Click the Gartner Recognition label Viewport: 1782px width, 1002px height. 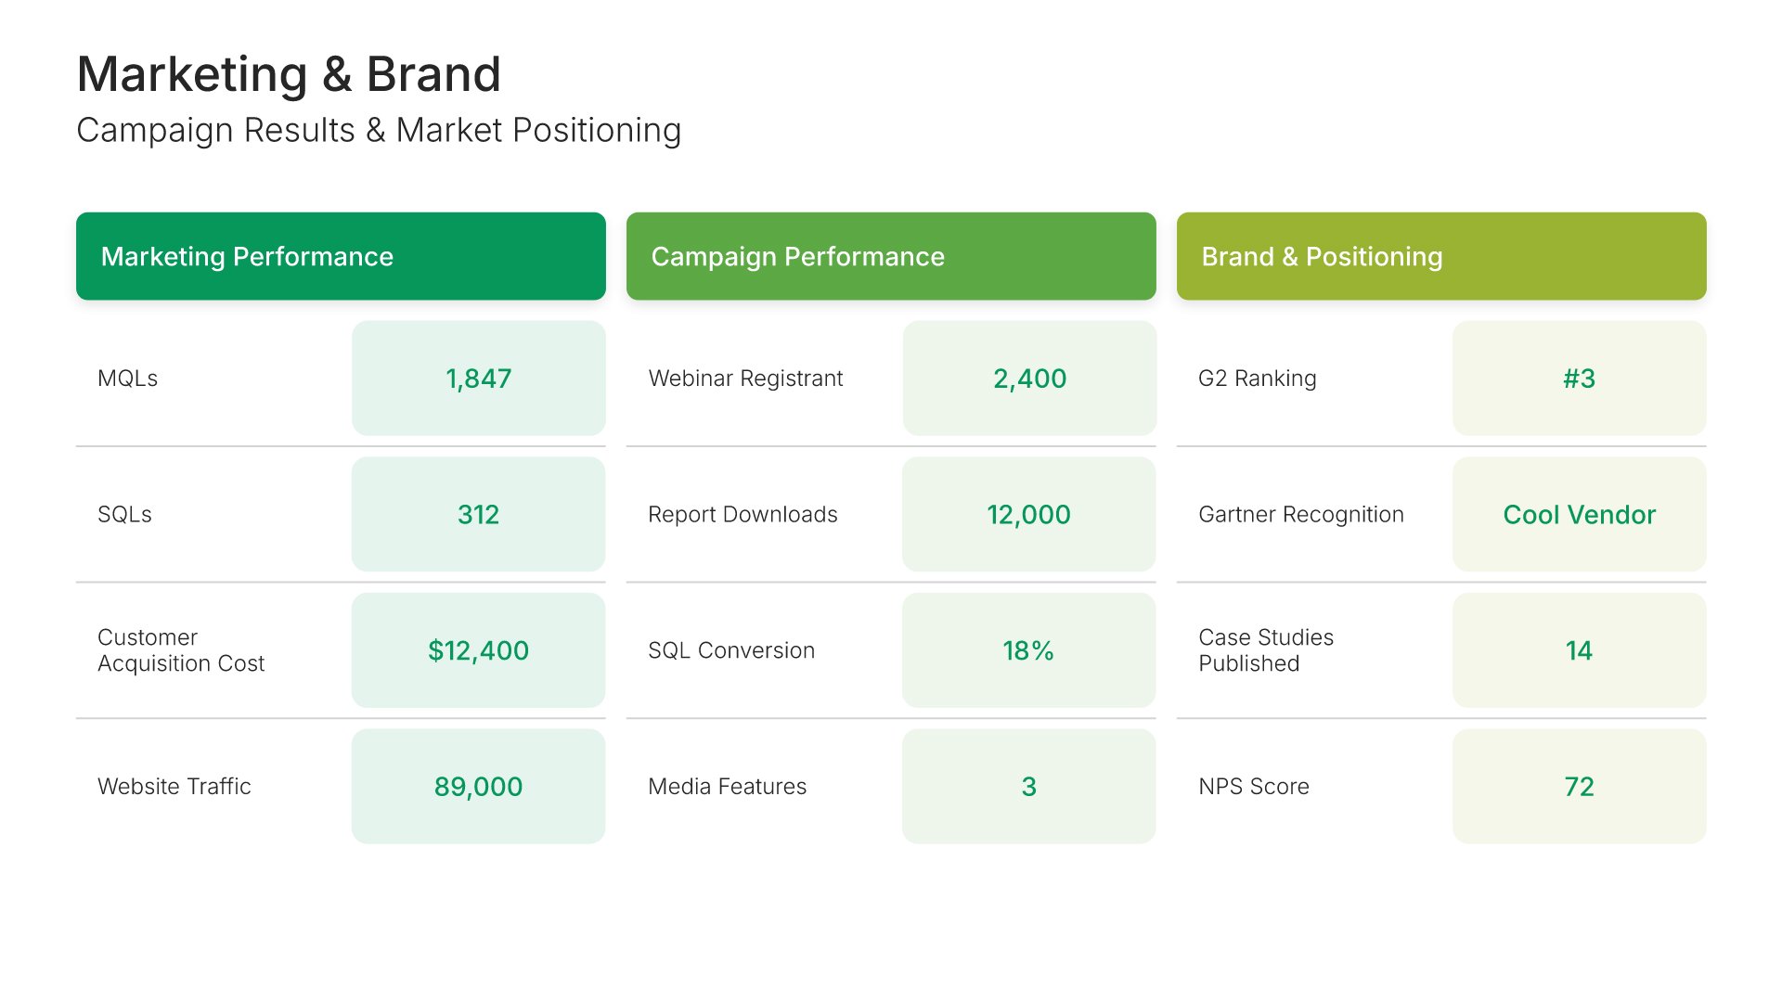click(1300, 514)
